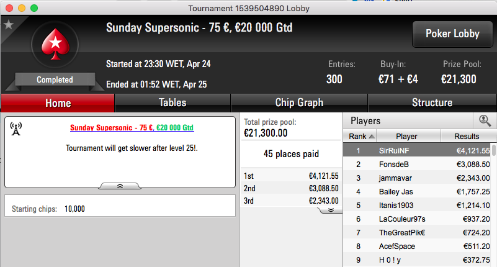Switch to the Tables tab
The width and height of the screenshot is (497, 267).
point(172,102)
